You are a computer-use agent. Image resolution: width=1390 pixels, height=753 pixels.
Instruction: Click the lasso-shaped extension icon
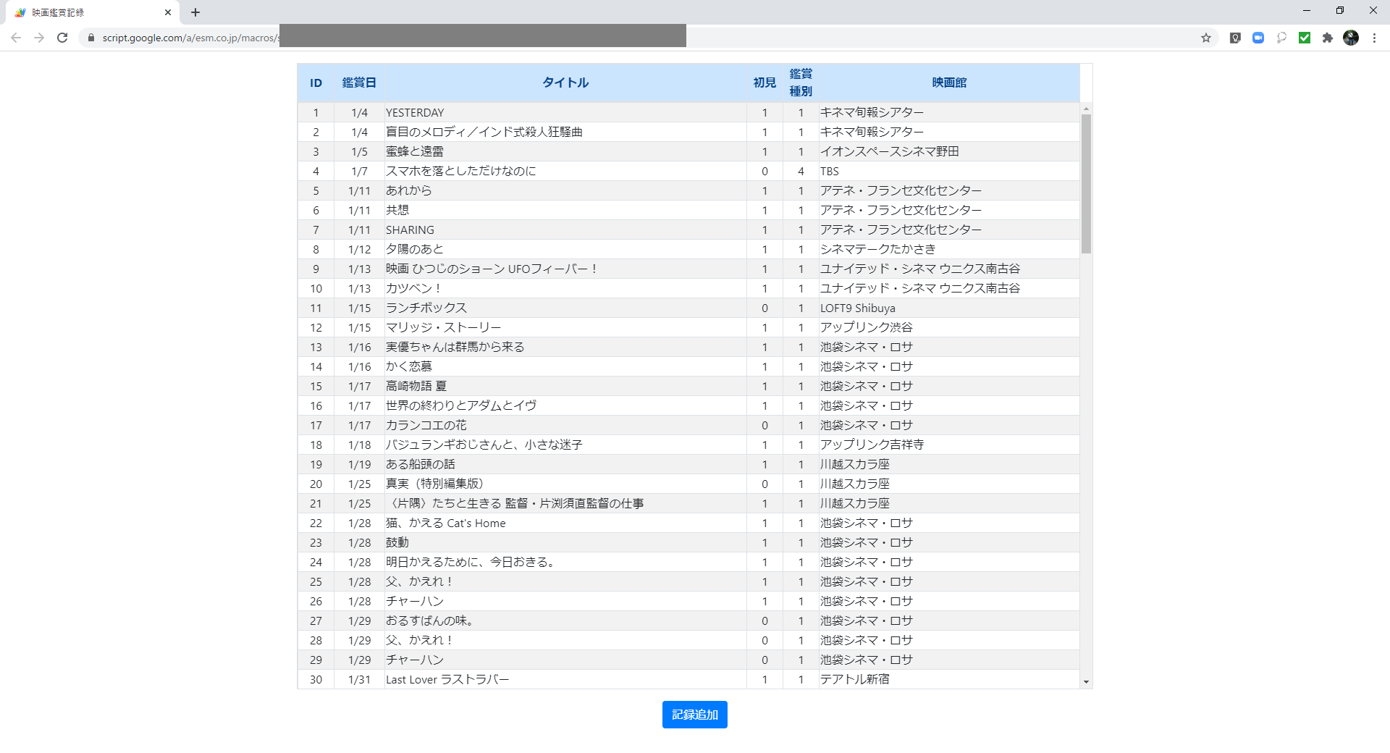pos(1281,37)
